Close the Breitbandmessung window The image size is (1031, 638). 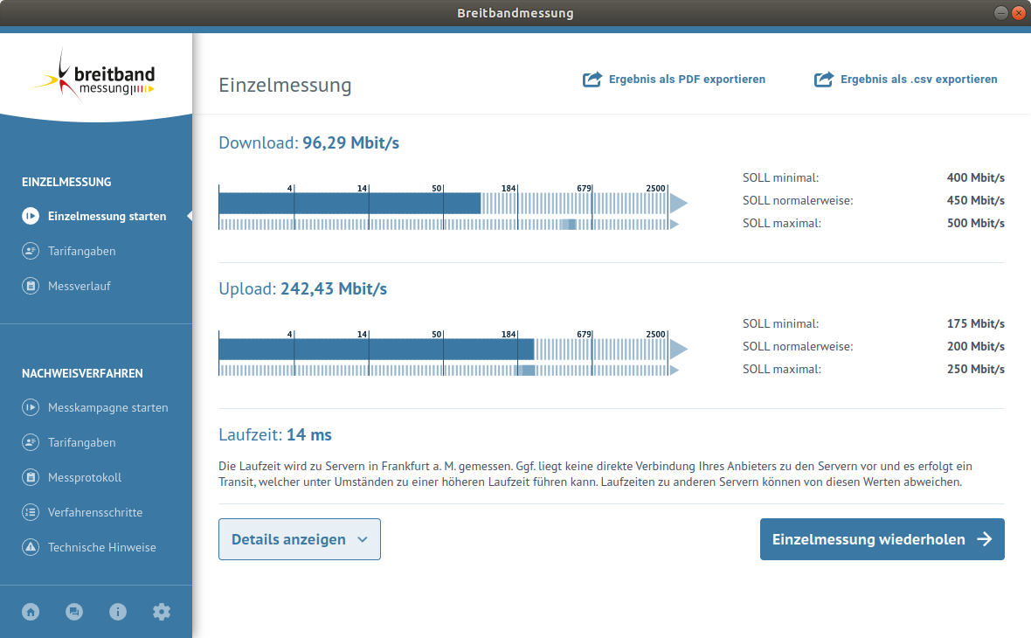(1019, 12)
